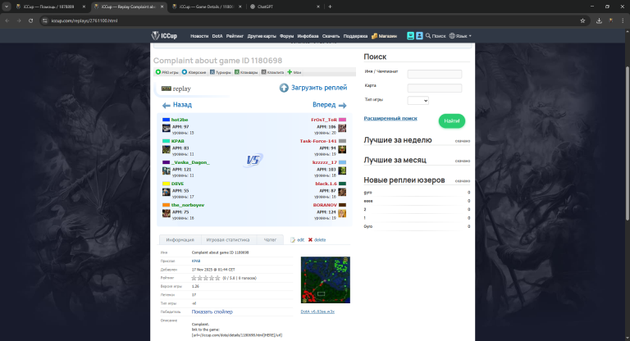Open Другие карты in the site menu
Screen dimensions: 630x341
tap(262, 36)
